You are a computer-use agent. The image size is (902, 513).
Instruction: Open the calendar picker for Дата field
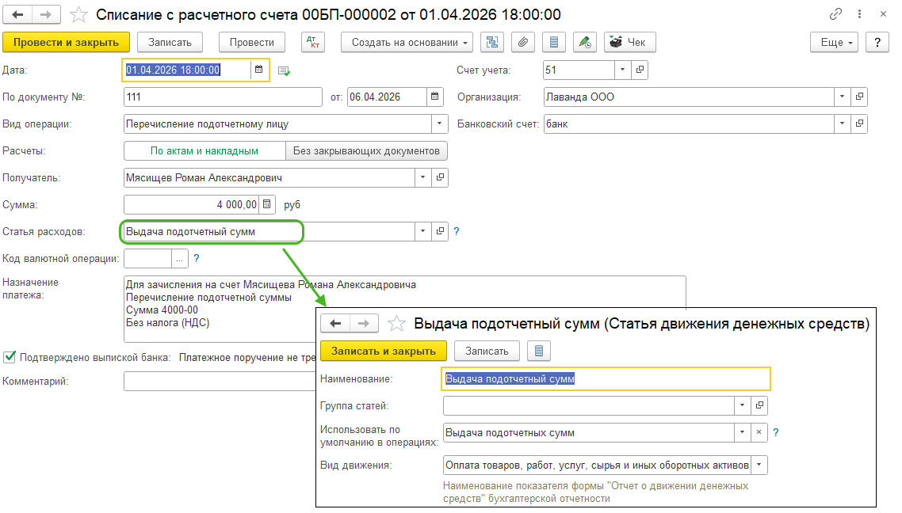point(259,70)
